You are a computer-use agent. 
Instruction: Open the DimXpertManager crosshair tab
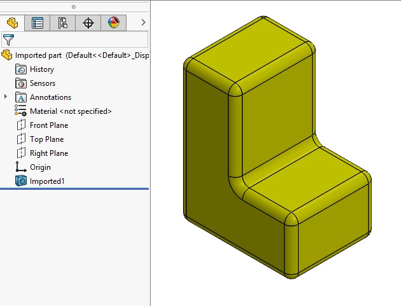[88, 23]
